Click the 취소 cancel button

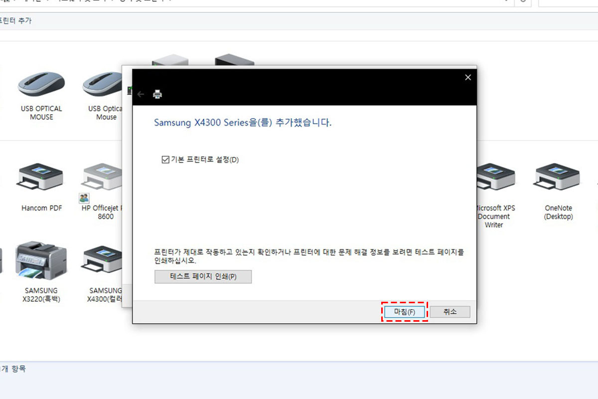450,312
